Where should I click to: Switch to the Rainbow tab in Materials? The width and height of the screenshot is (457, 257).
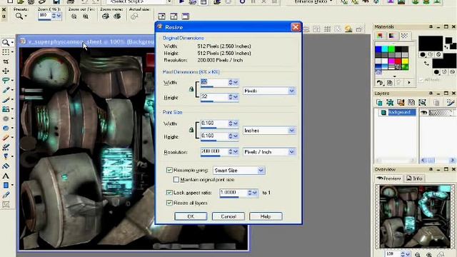tap(392, 36)
